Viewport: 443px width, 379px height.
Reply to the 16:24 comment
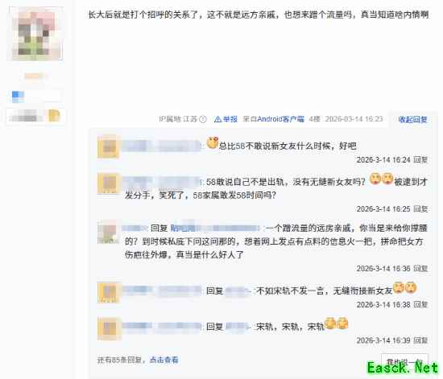pyautogui.click(x=420, y=160)
